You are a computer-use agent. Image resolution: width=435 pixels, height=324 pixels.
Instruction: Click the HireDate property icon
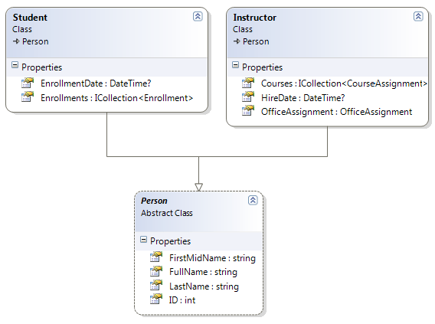tap(248, 97)
